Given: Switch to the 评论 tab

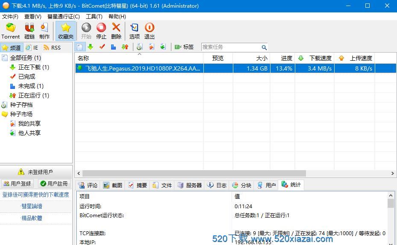Looking at the screenshot, I should 88,185.
